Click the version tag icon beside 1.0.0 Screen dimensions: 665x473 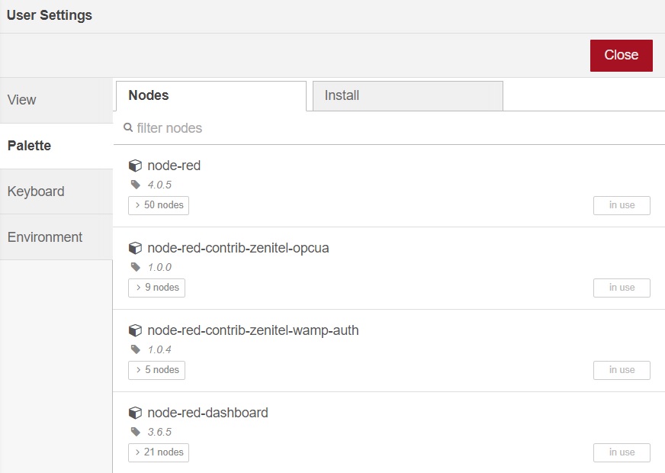136,267
